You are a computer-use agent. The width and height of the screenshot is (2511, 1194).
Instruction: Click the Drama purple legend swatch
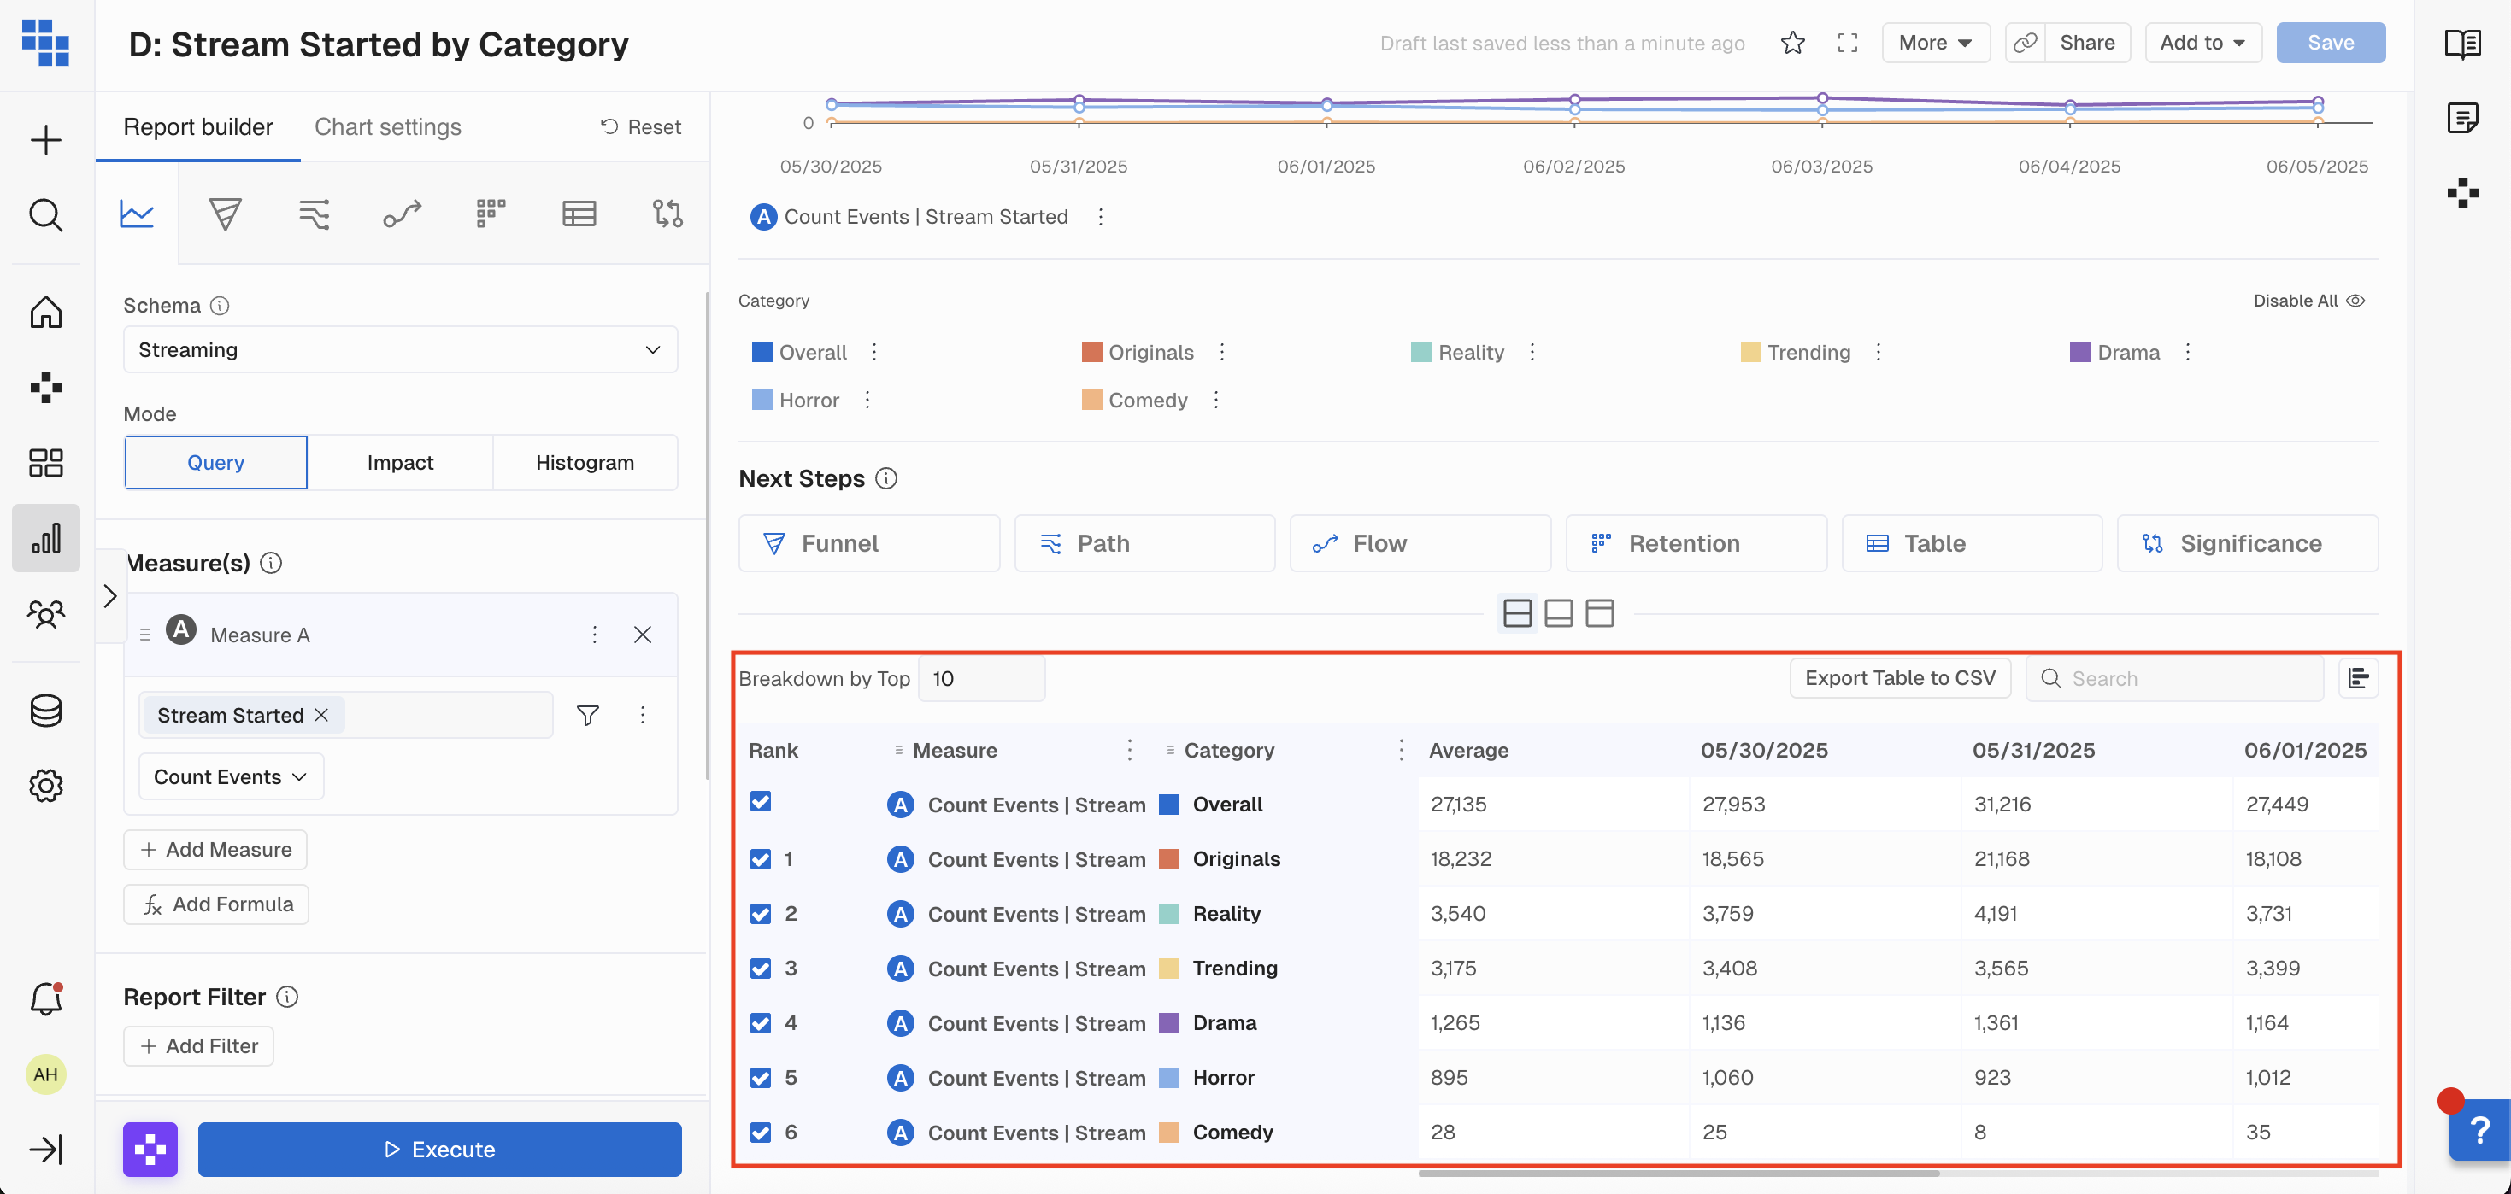2079,353
